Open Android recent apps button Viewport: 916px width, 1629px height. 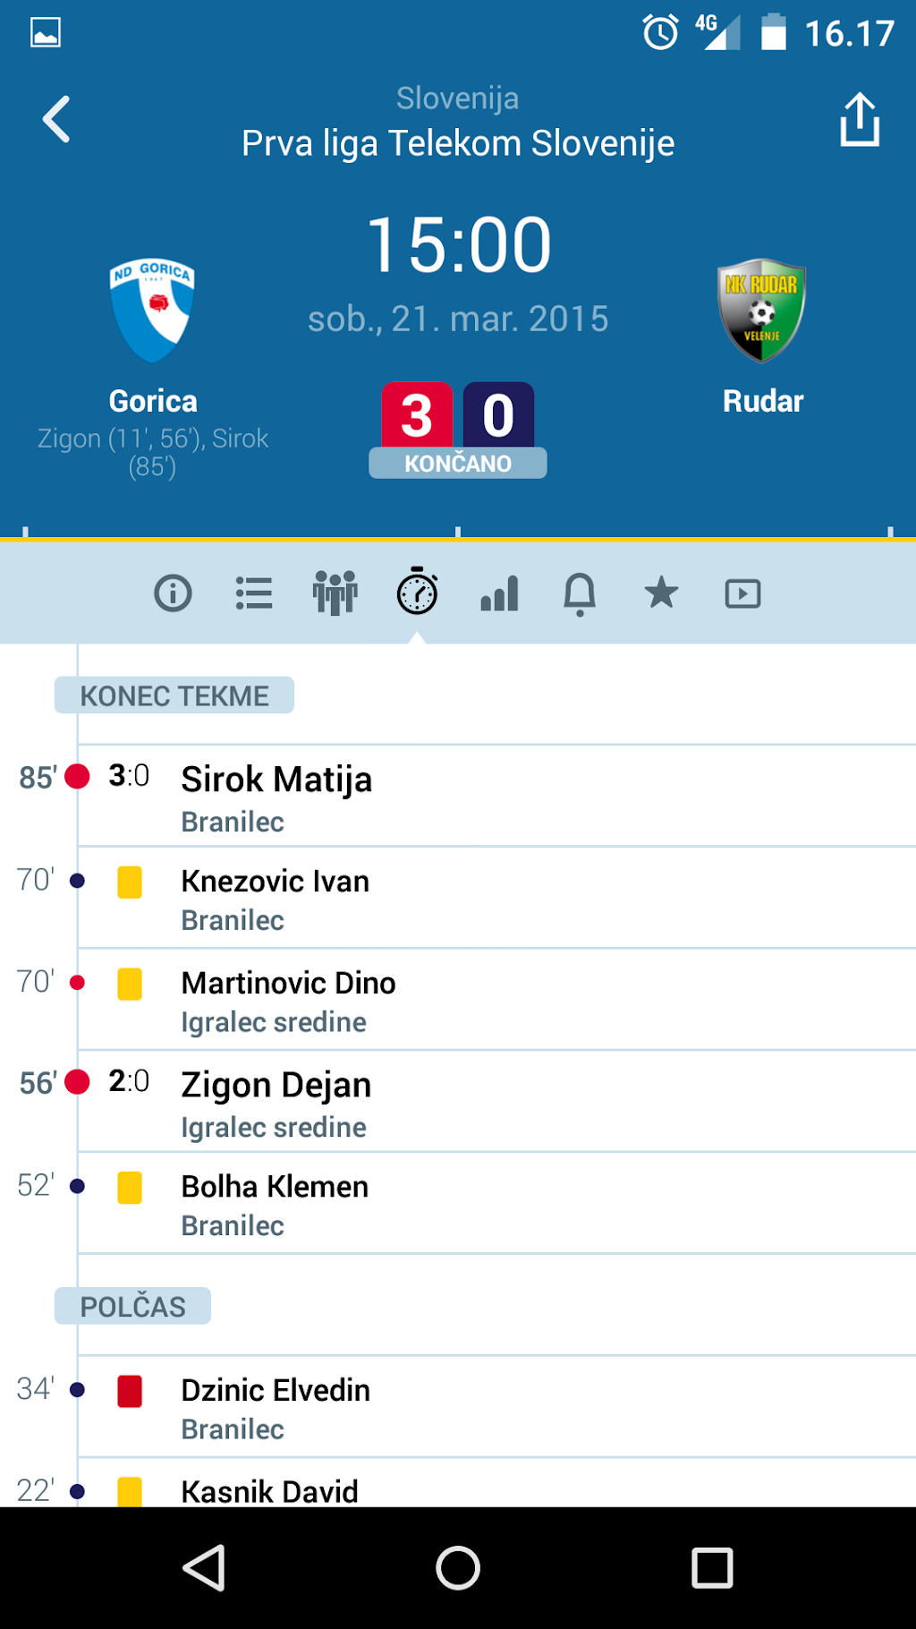pos(712,1568)
